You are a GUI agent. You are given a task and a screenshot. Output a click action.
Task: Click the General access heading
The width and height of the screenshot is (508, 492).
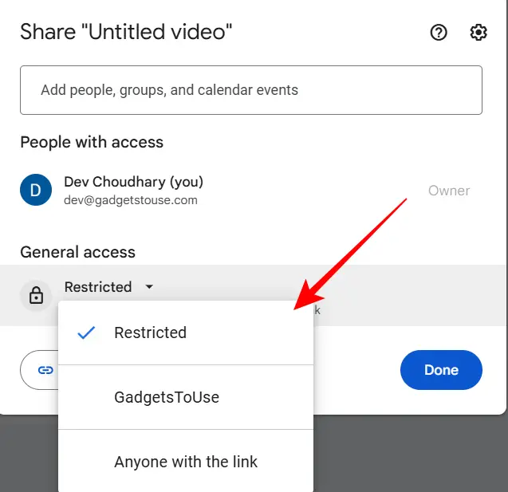click(x=78, y=252)
